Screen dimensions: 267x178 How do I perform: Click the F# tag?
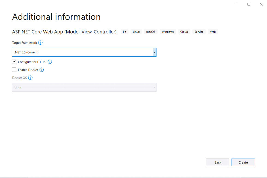[x=125, y=32]
